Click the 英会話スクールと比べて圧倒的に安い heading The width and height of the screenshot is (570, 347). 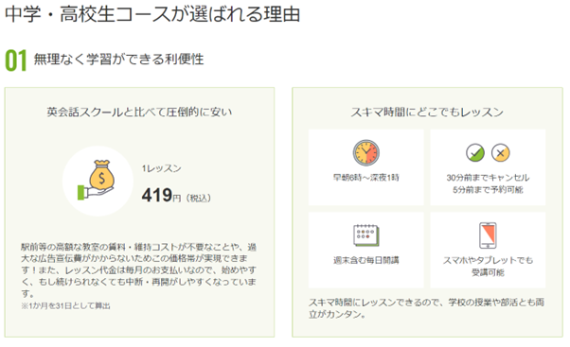pyautogui.click(x=139, y=112)
